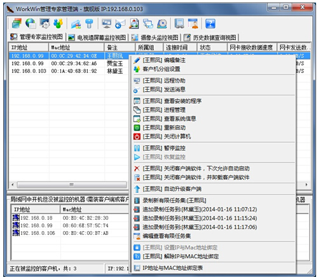Switch to 电视墙屏幕监控视图 tab
Image resolution: width=318 pixels, height=277 pixels.
[98, 38]
